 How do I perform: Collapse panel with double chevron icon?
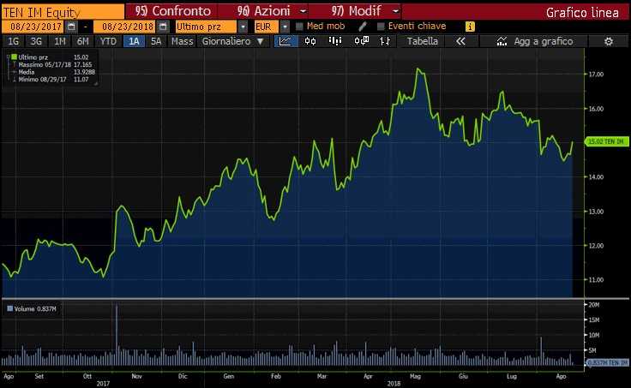click(460, 41)
